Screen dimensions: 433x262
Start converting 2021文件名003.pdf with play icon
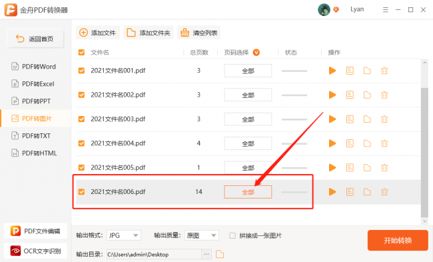click(x=332, y=119)
